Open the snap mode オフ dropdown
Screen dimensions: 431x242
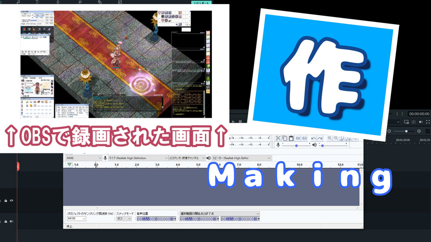[x=124, y=219]
